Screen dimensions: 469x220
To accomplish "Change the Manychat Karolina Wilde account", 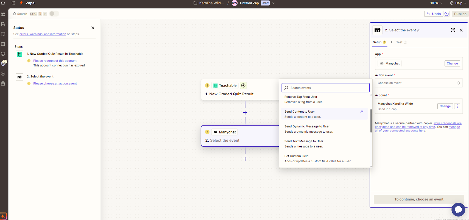I will pyautogui.click(x=445, y=106).
